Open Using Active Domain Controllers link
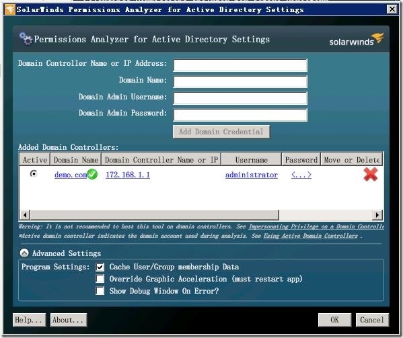Image resolution: width=403 pixels, height=338 pixels. [x=310, y=236]
